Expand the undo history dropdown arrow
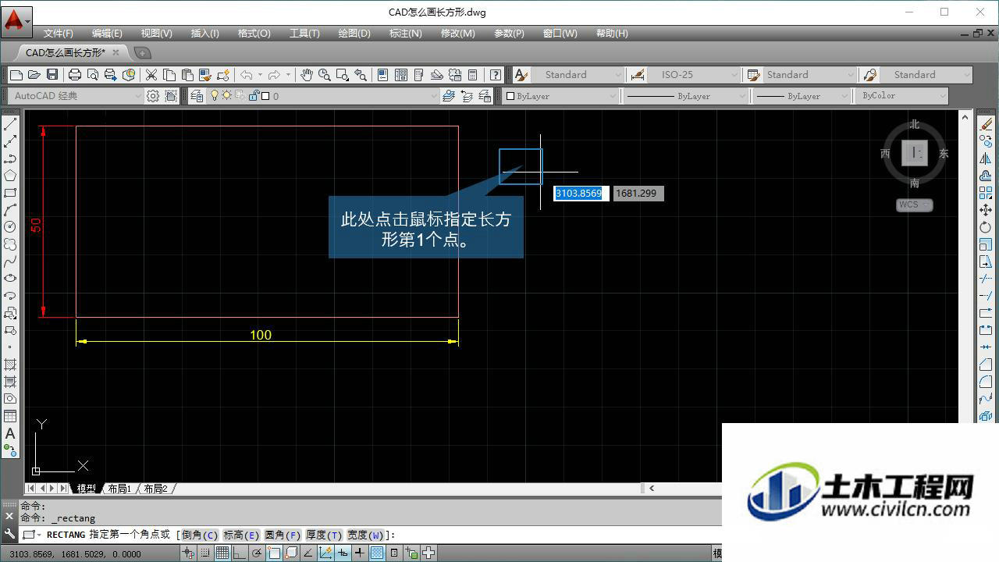This screenshot has height=562, width=999. 260,75
